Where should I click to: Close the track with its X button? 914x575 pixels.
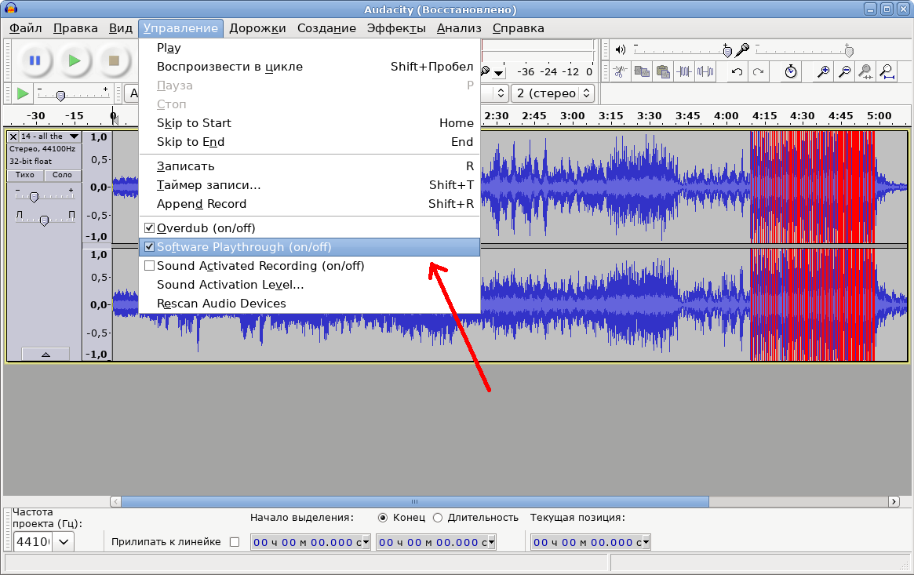pos(13,136)
